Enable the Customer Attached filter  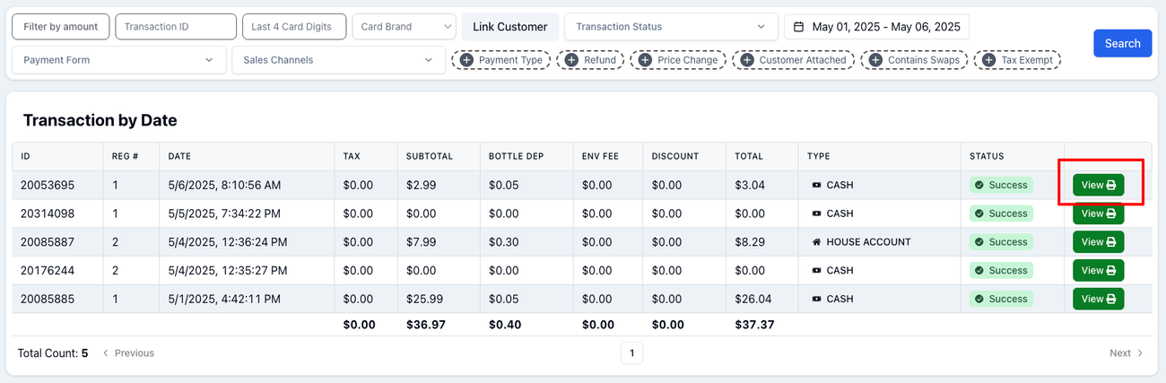(793, 60)
